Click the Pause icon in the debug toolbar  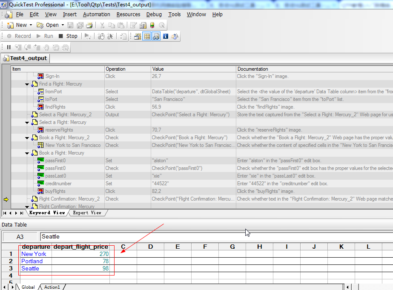pyautogui.click(x=9, y=47)
